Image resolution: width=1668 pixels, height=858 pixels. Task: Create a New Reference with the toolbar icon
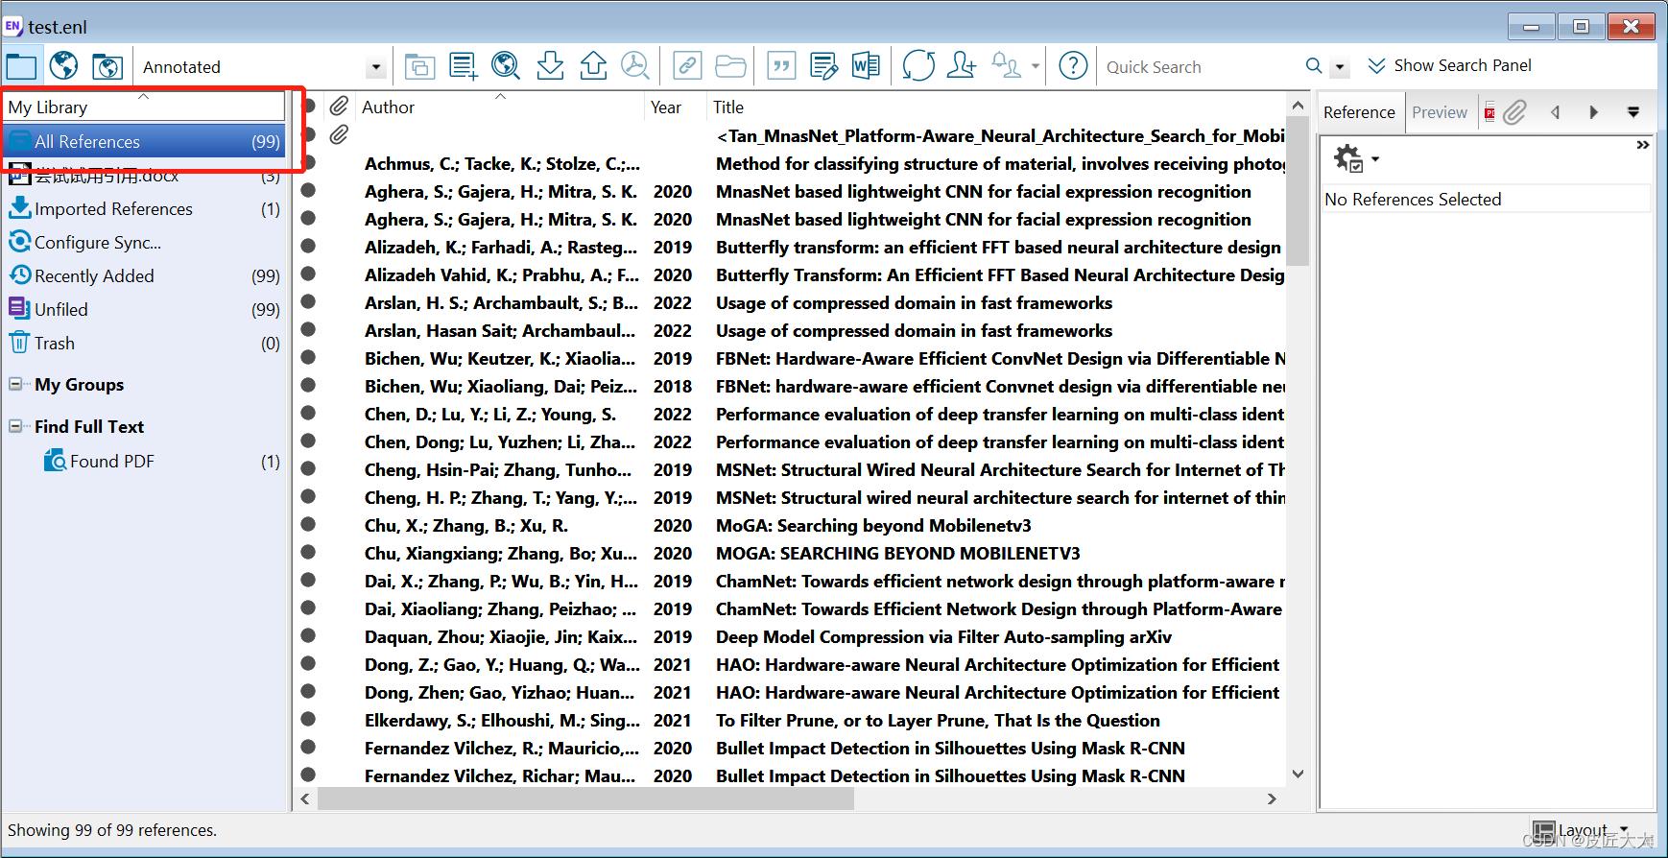click(x=464, y=66)
